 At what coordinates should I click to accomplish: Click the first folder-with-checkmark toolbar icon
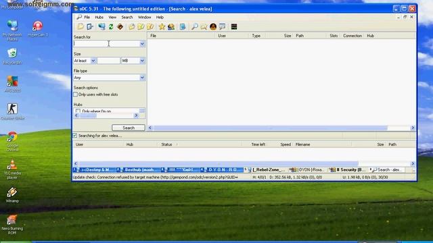pyautogui.click(x=141, y=27)
